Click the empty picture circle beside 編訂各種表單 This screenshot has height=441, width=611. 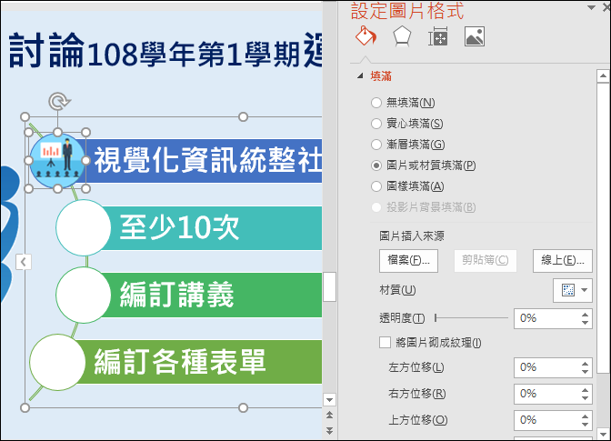[57, 362]
